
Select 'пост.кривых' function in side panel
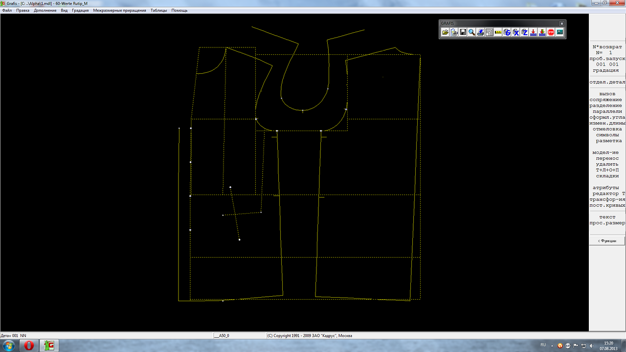[607, 205]
